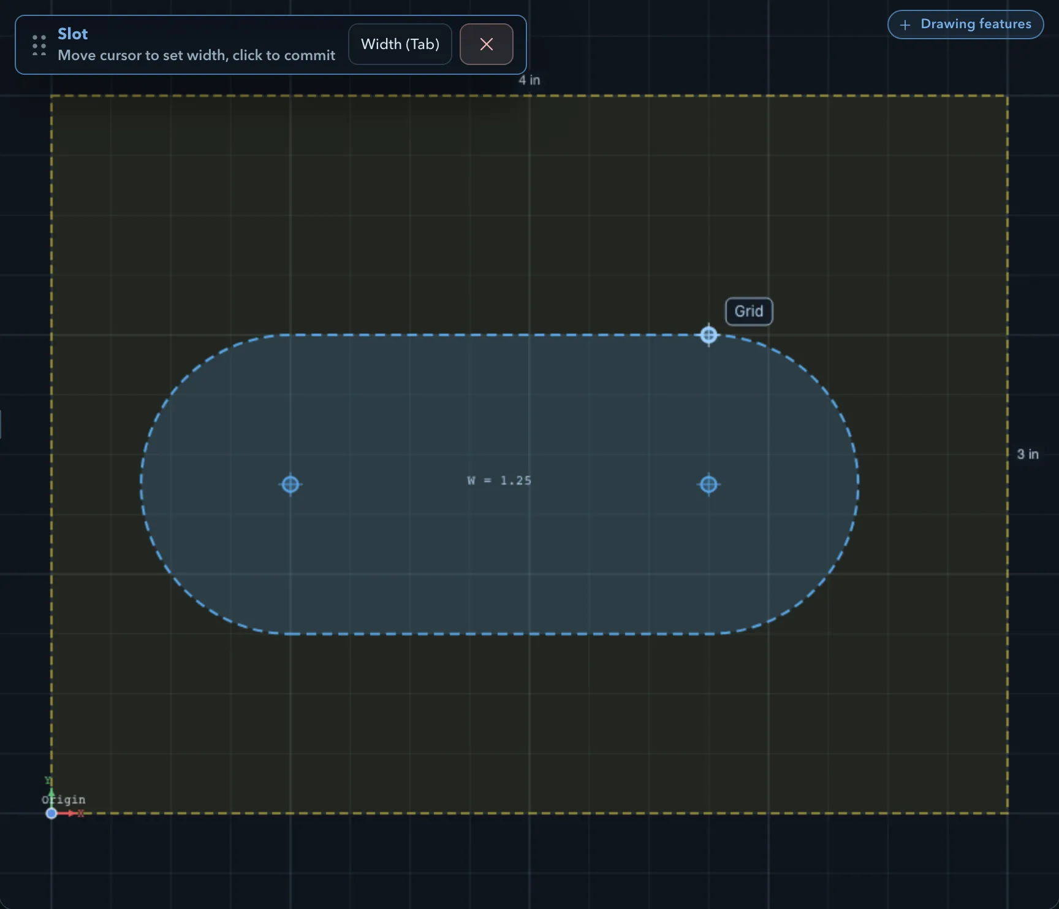This screenshot has width=1059, height=909.
Task: Click the Grid snap tooltip label
Action: pos(749,312)
